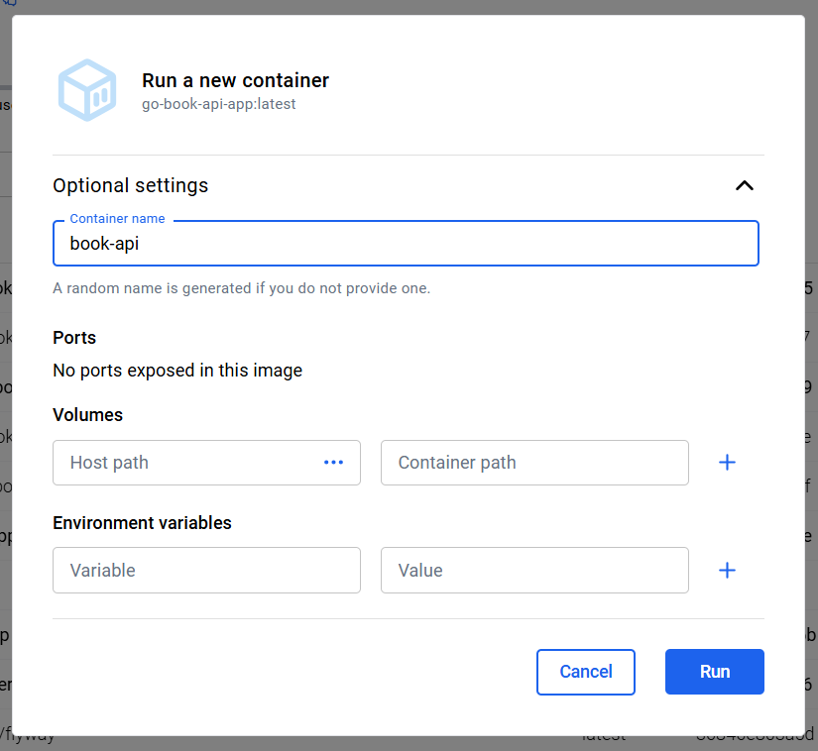Click the Container path field
Screen dimensions: 818x751
point(533,463)
